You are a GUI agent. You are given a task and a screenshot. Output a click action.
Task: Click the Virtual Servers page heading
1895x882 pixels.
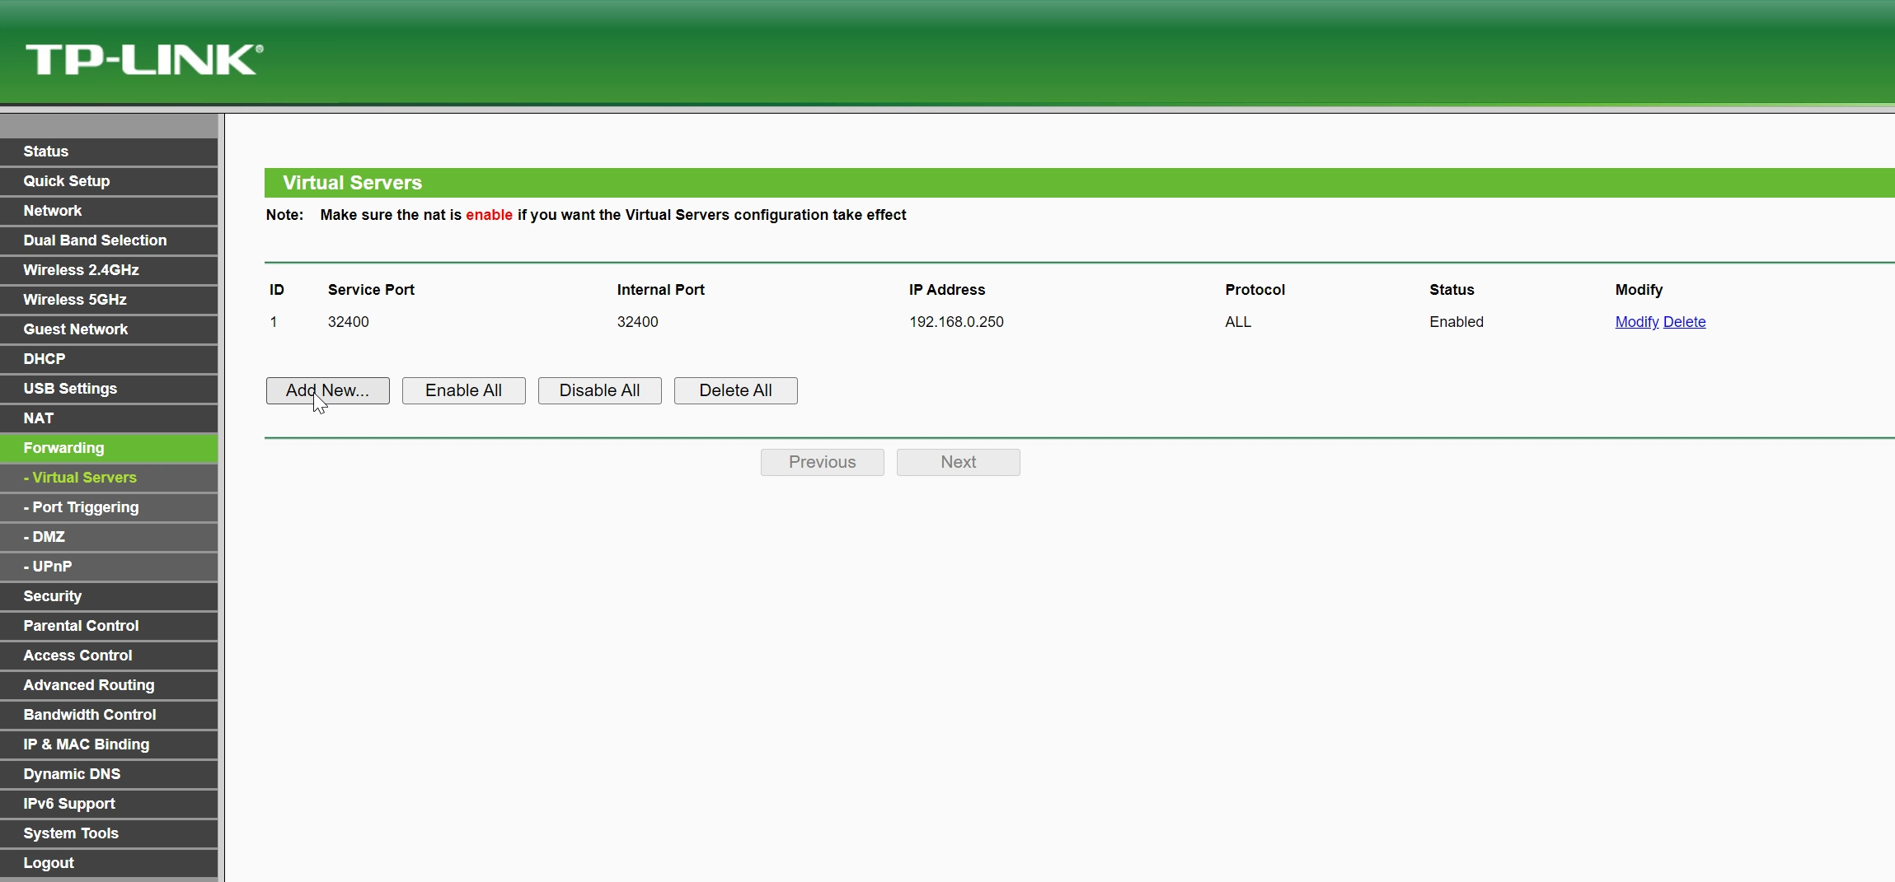tap(352, 183)
